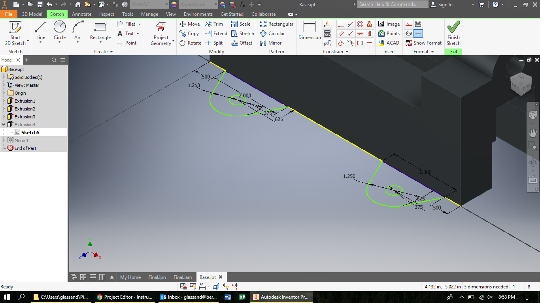The height and width of the screenshot is (303, 540).
Task: Select the Mirror pattern tool
Action: pyautogui.click(x=271, y=43)
